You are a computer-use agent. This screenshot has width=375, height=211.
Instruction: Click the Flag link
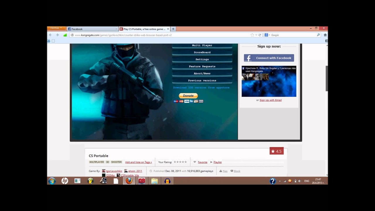point(225,171)
